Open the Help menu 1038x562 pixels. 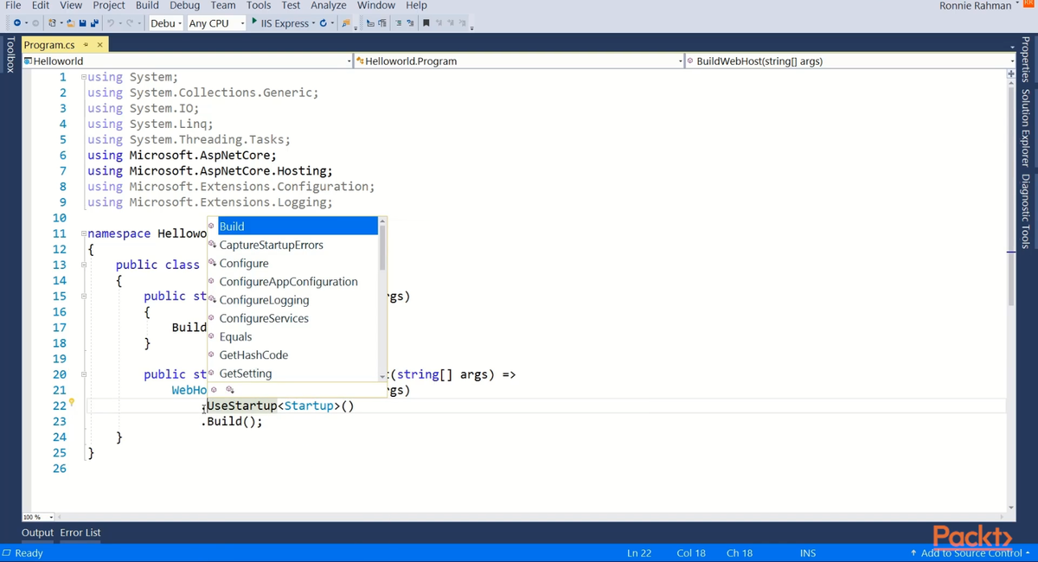tap(416, 5)
